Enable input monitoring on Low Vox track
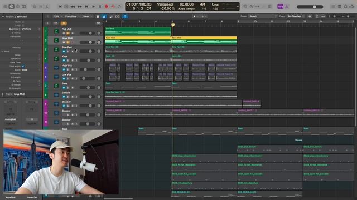 click(x=76, y=79)
